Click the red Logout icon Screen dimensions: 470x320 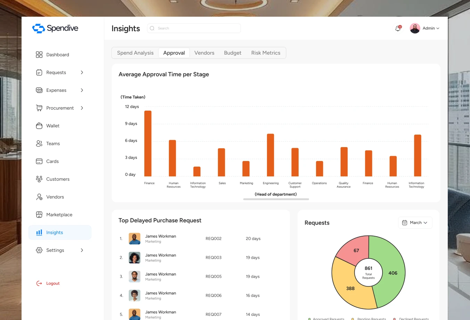point(39,283)
